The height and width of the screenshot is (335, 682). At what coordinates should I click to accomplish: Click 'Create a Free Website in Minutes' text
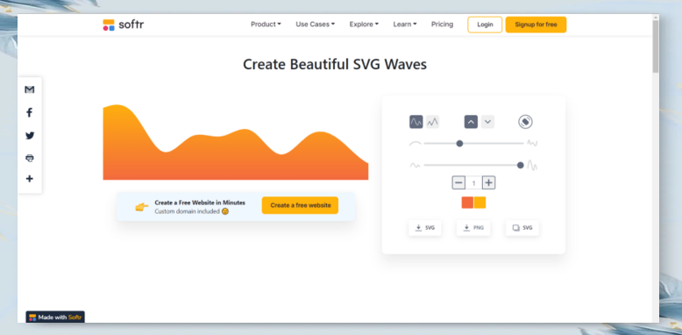[x=200, y=203]
